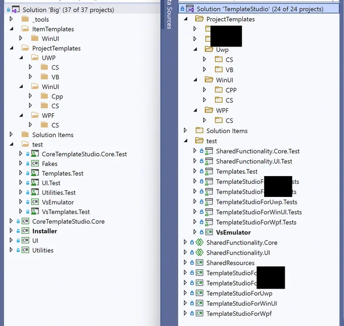Collapse the left pane ProjectTemplates folder
Viewport: 344px width, 326px height.
coord(12,48)
